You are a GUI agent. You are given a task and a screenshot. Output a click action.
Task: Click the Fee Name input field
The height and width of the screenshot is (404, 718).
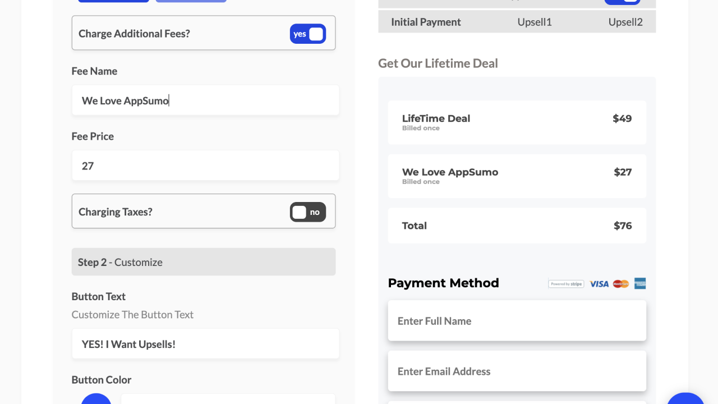(x=205, y=100)
